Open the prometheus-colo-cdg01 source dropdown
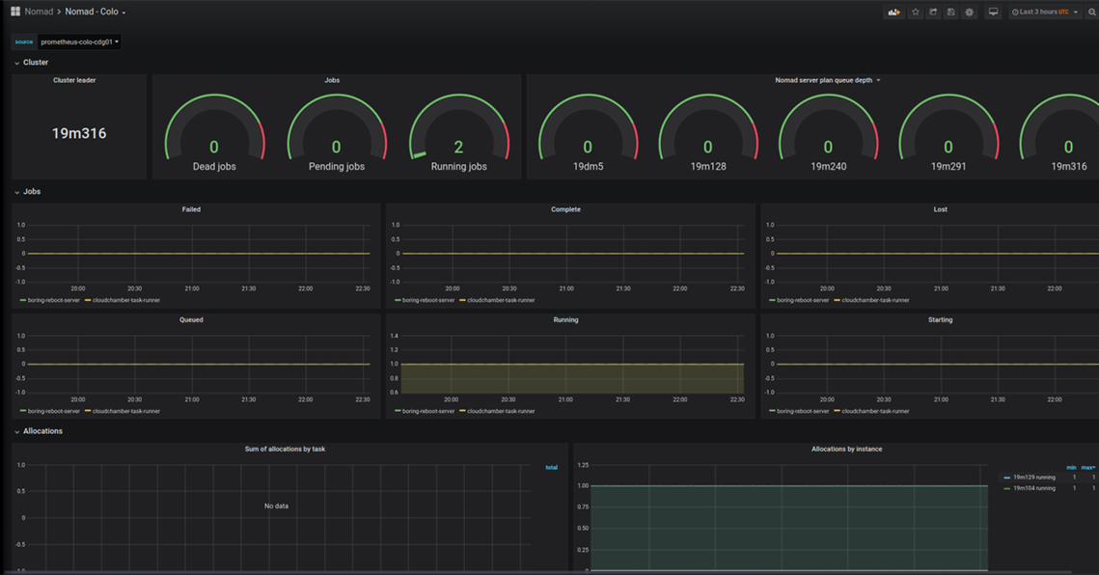The width and height of the screenshot is (1099, 575). pos(79,42)
